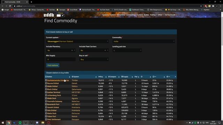Open the Gienah system link
Image resolution: width=223 pixels, height=125 pixels.
(x=75, y=83)
